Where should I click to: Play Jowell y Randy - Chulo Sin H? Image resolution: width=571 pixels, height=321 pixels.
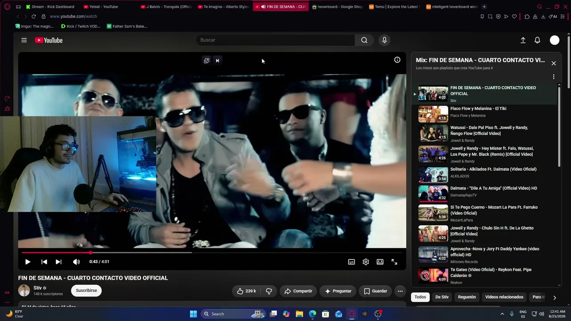(x=485, y=235)
